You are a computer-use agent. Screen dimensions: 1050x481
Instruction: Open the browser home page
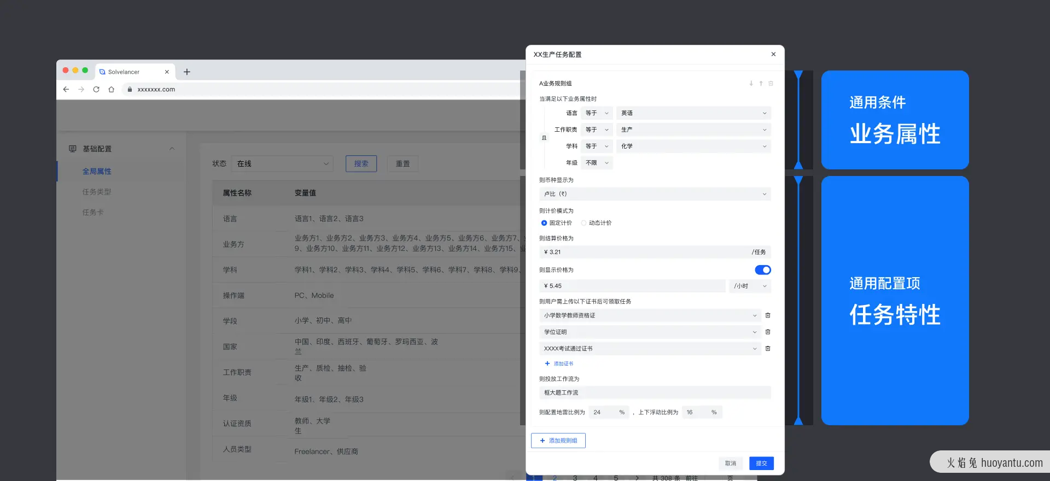(111, 89)
